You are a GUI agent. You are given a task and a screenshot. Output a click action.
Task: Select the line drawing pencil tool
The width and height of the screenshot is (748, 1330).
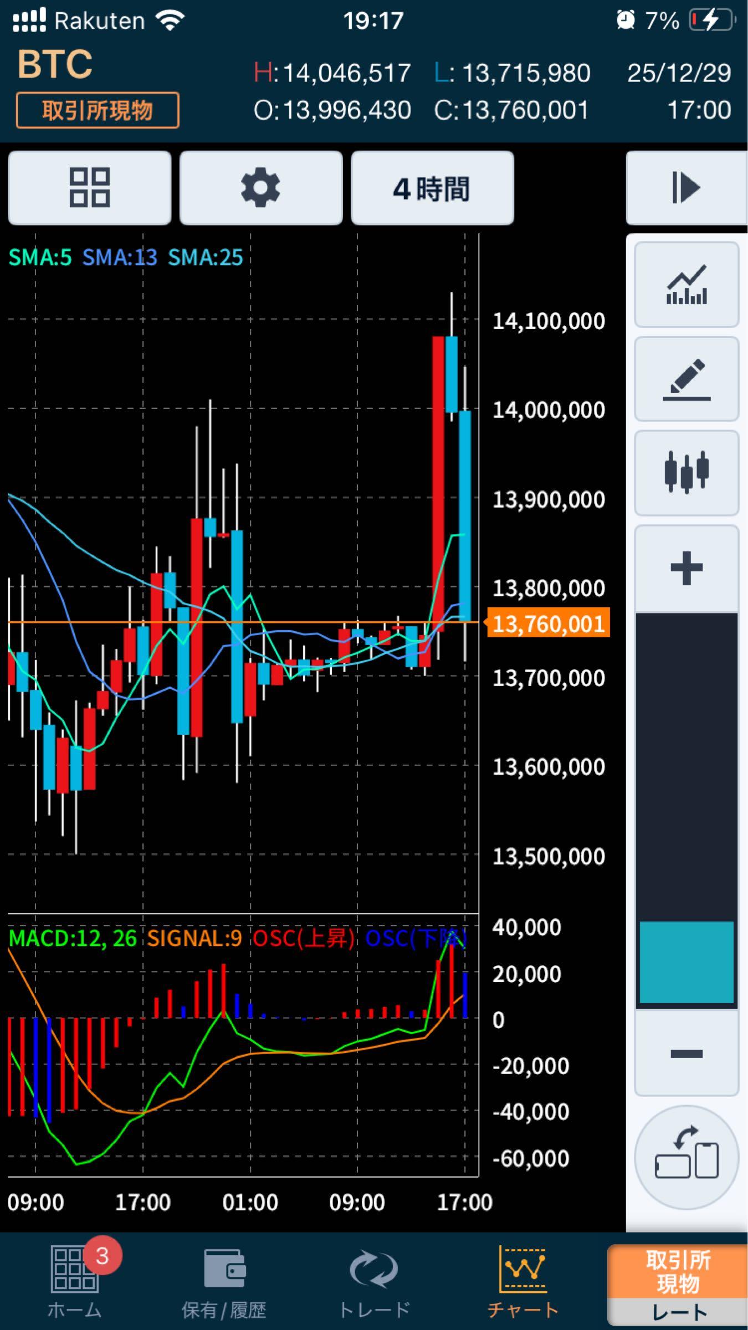coord(686,379)
